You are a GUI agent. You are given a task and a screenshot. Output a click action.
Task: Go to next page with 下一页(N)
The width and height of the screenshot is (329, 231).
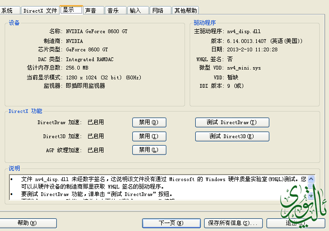coord(171,223)
